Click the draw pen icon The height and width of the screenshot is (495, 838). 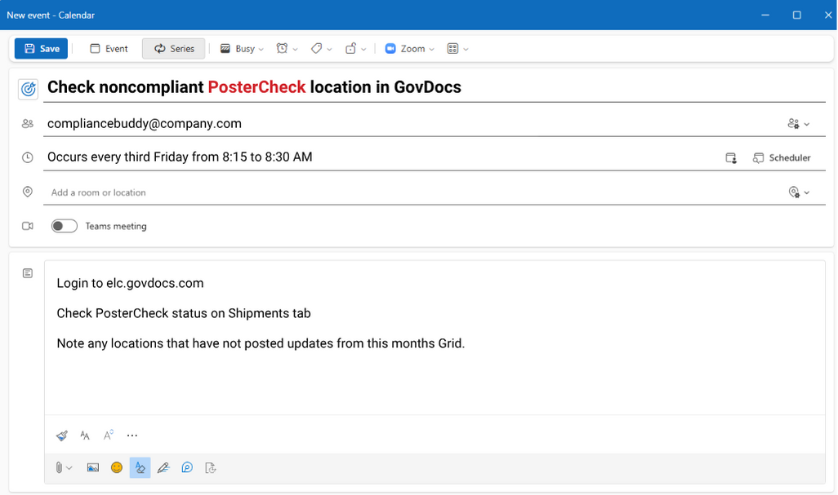tap(163, 468)
